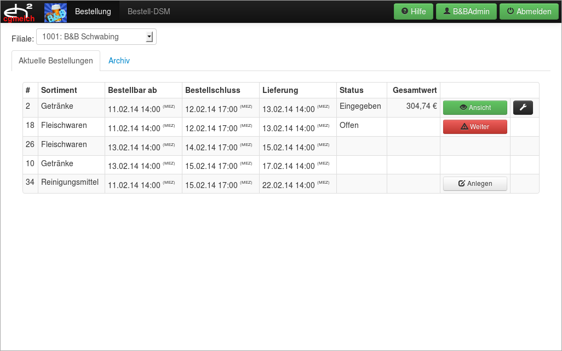Open the B&BAdmin user menu
Image resolution: width=562 pixels, height=351 pixels.
click(x=466, y=11)
